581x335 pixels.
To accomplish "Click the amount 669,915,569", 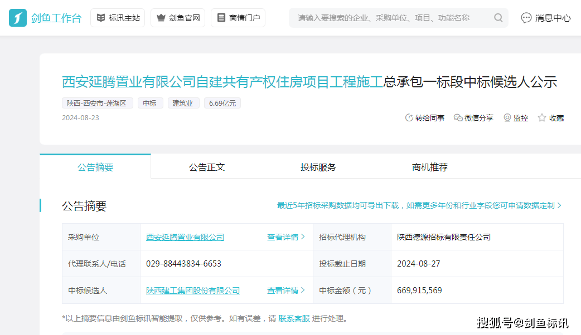I will point(419,290).
